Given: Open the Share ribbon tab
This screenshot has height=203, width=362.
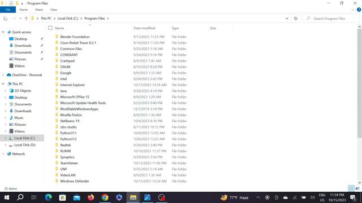Looking at the screenshot, I should point(39,10).
